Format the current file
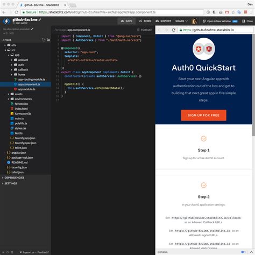Image resolution: width=255 pixels, height=255 pixels. 145,30
